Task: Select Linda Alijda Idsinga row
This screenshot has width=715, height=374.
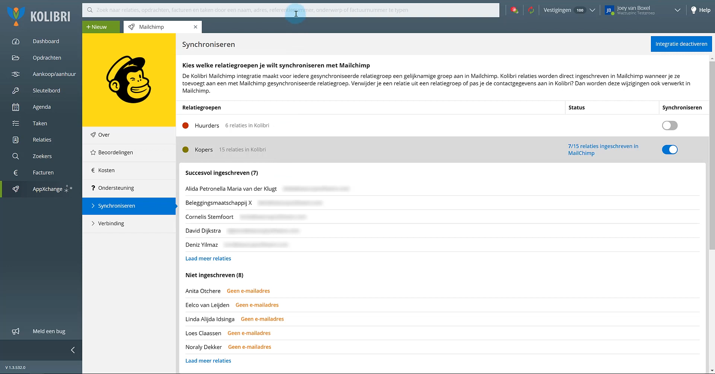Action: (442, 319)
